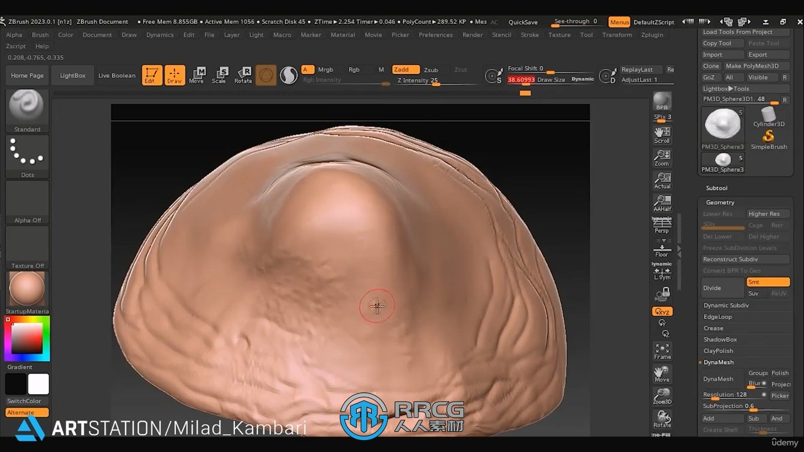The width and height of the screenshot is (804, 452).
Task: Toggle Persp perspective view
Action: click(x=662, y=225)
